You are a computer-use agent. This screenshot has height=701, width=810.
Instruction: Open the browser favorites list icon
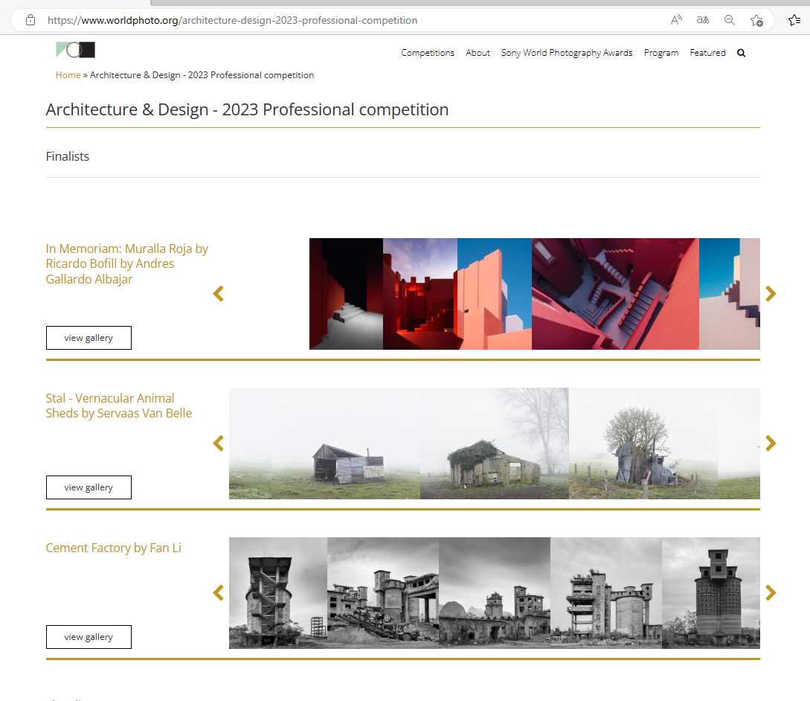pos(794,20)
